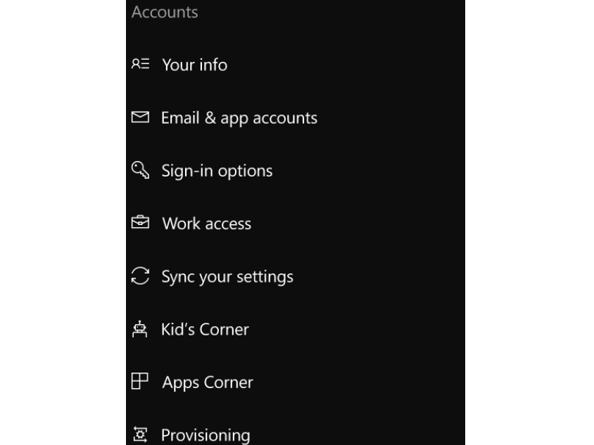Go to Sign-in options label
This screenshot has height=445, width=594.
(x=217, y=171)
